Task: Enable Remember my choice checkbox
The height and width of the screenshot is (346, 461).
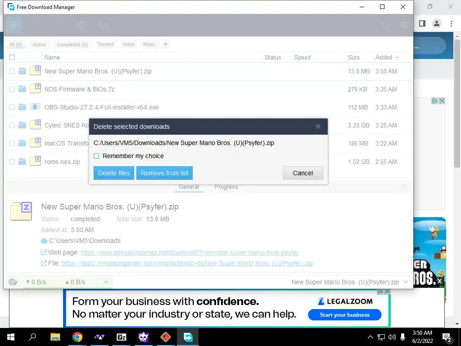Action: coord(96,156)
